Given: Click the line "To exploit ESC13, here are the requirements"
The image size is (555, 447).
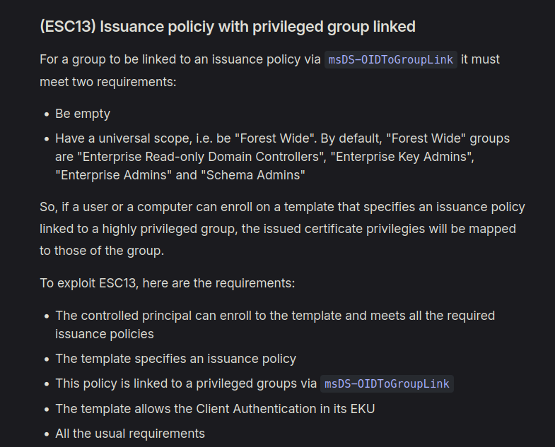Looking at the screenshot, I should click(167, 283).
